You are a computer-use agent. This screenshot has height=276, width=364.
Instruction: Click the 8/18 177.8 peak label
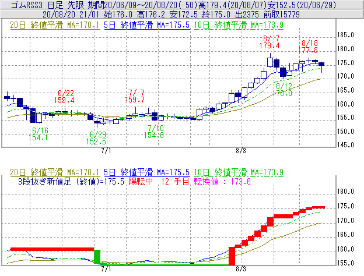pos(308,47)
